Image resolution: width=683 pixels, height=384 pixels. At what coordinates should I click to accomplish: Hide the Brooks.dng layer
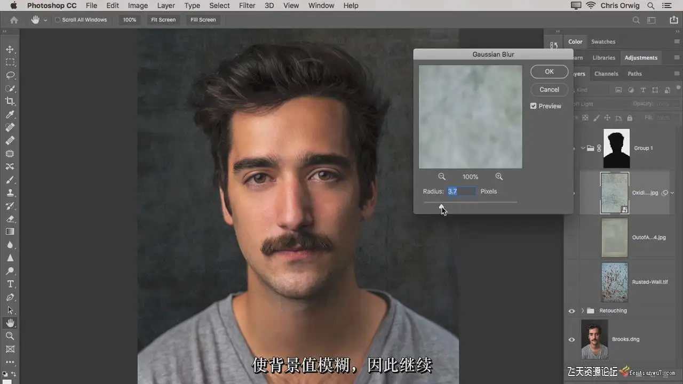571,339
